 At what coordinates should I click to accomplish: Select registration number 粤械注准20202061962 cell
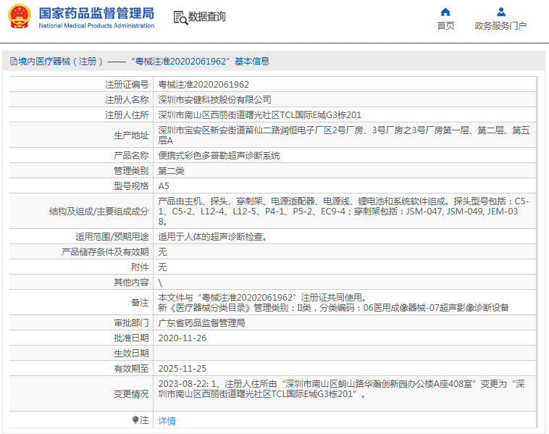point(204,85)
